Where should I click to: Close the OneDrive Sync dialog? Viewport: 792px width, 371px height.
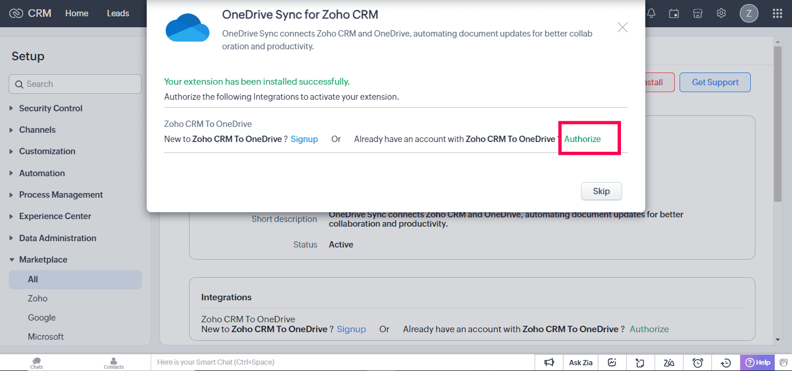pyautogui.click(x=623, y=27)
